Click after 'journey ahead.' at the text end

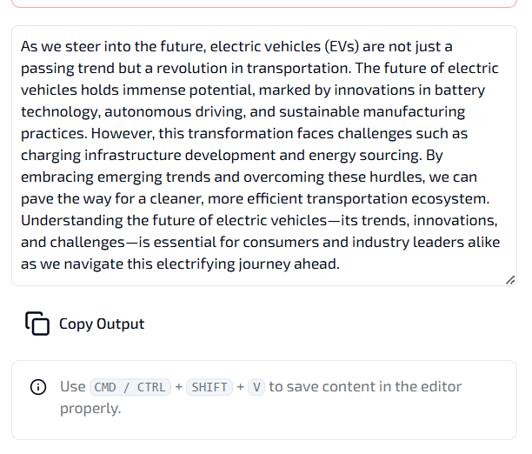point(340,264)
